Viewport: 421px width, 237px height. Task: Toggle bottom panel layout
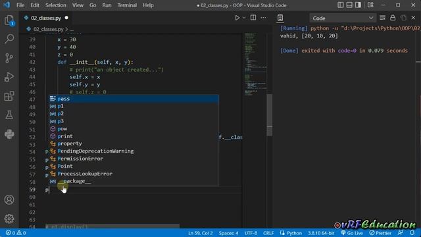(349, 5)
